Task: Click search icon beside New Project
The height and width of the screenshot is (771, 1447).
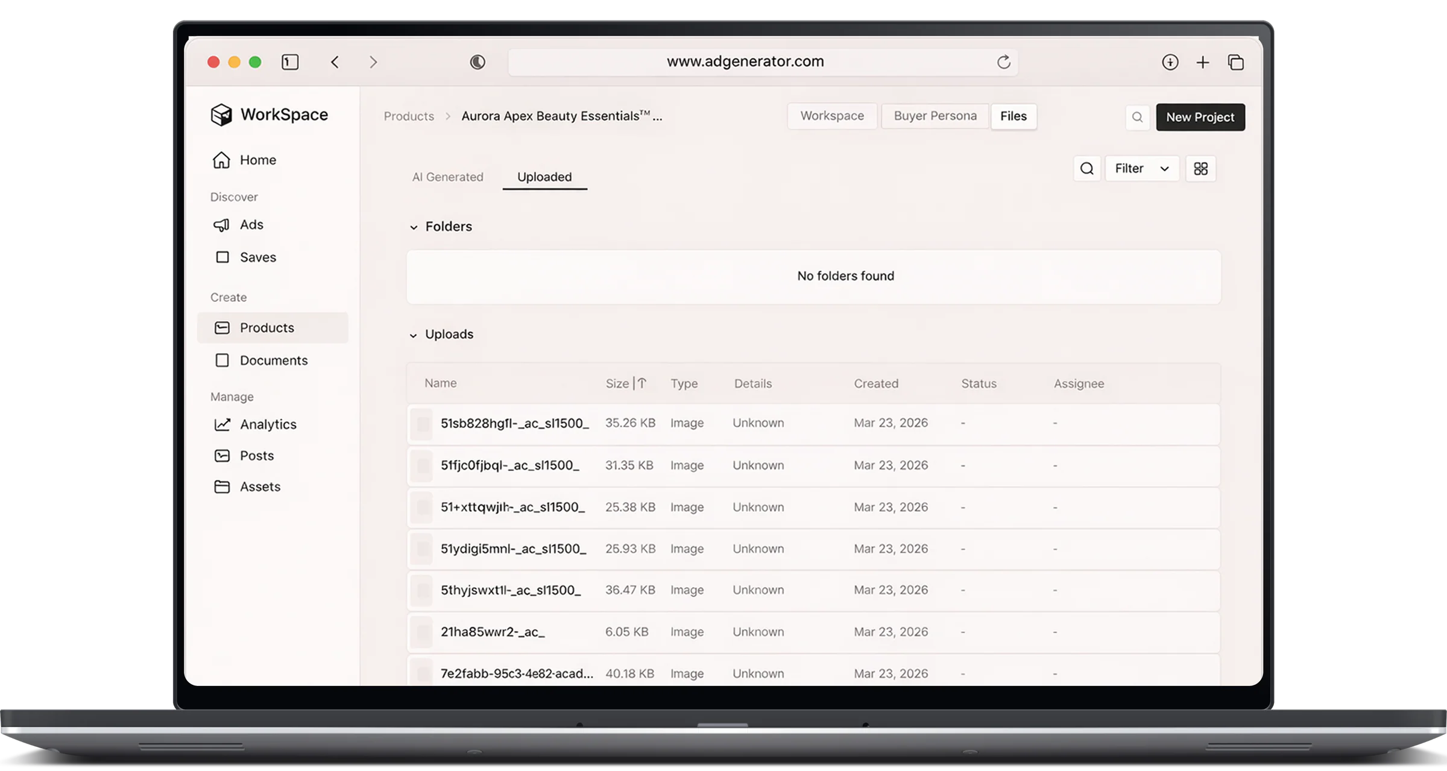Action: tap(1137, 117)
